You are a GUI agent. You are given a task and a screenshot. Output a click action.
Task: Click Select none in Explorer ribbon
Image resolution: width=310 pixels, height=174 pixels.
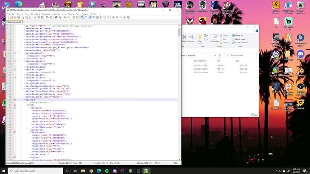click(238, 39)
